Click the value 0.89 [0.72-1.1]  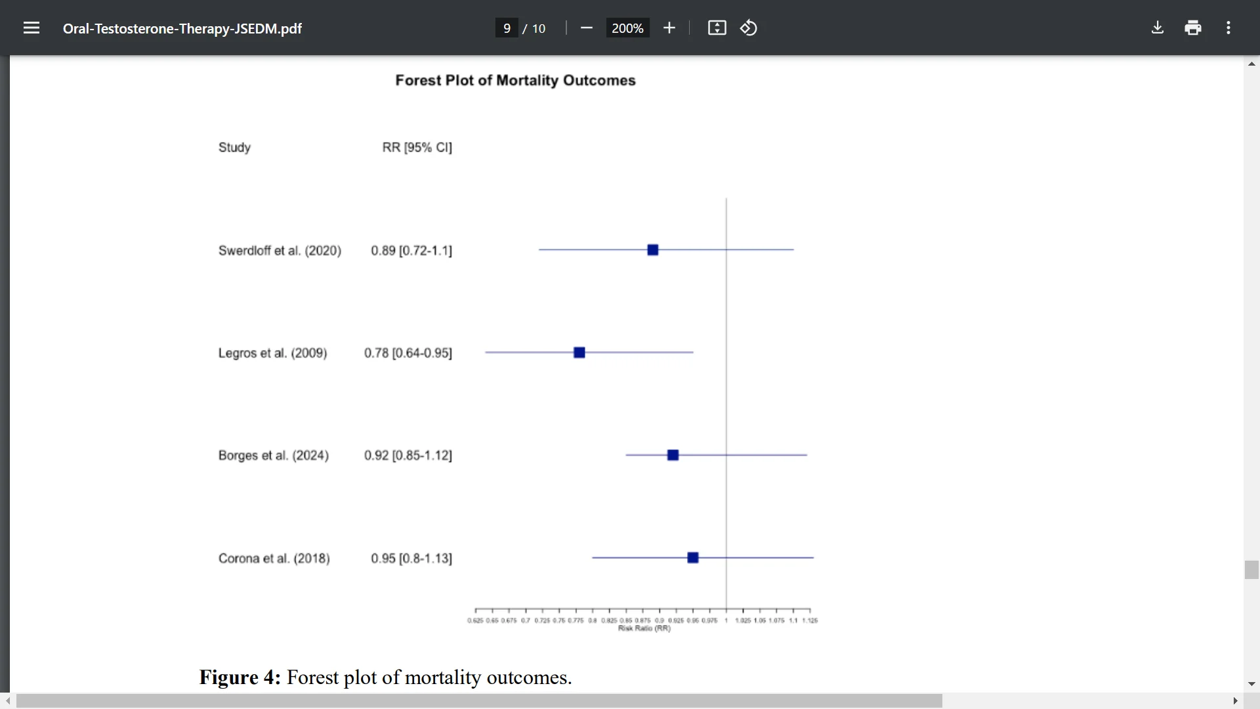(x=411, y=250)
